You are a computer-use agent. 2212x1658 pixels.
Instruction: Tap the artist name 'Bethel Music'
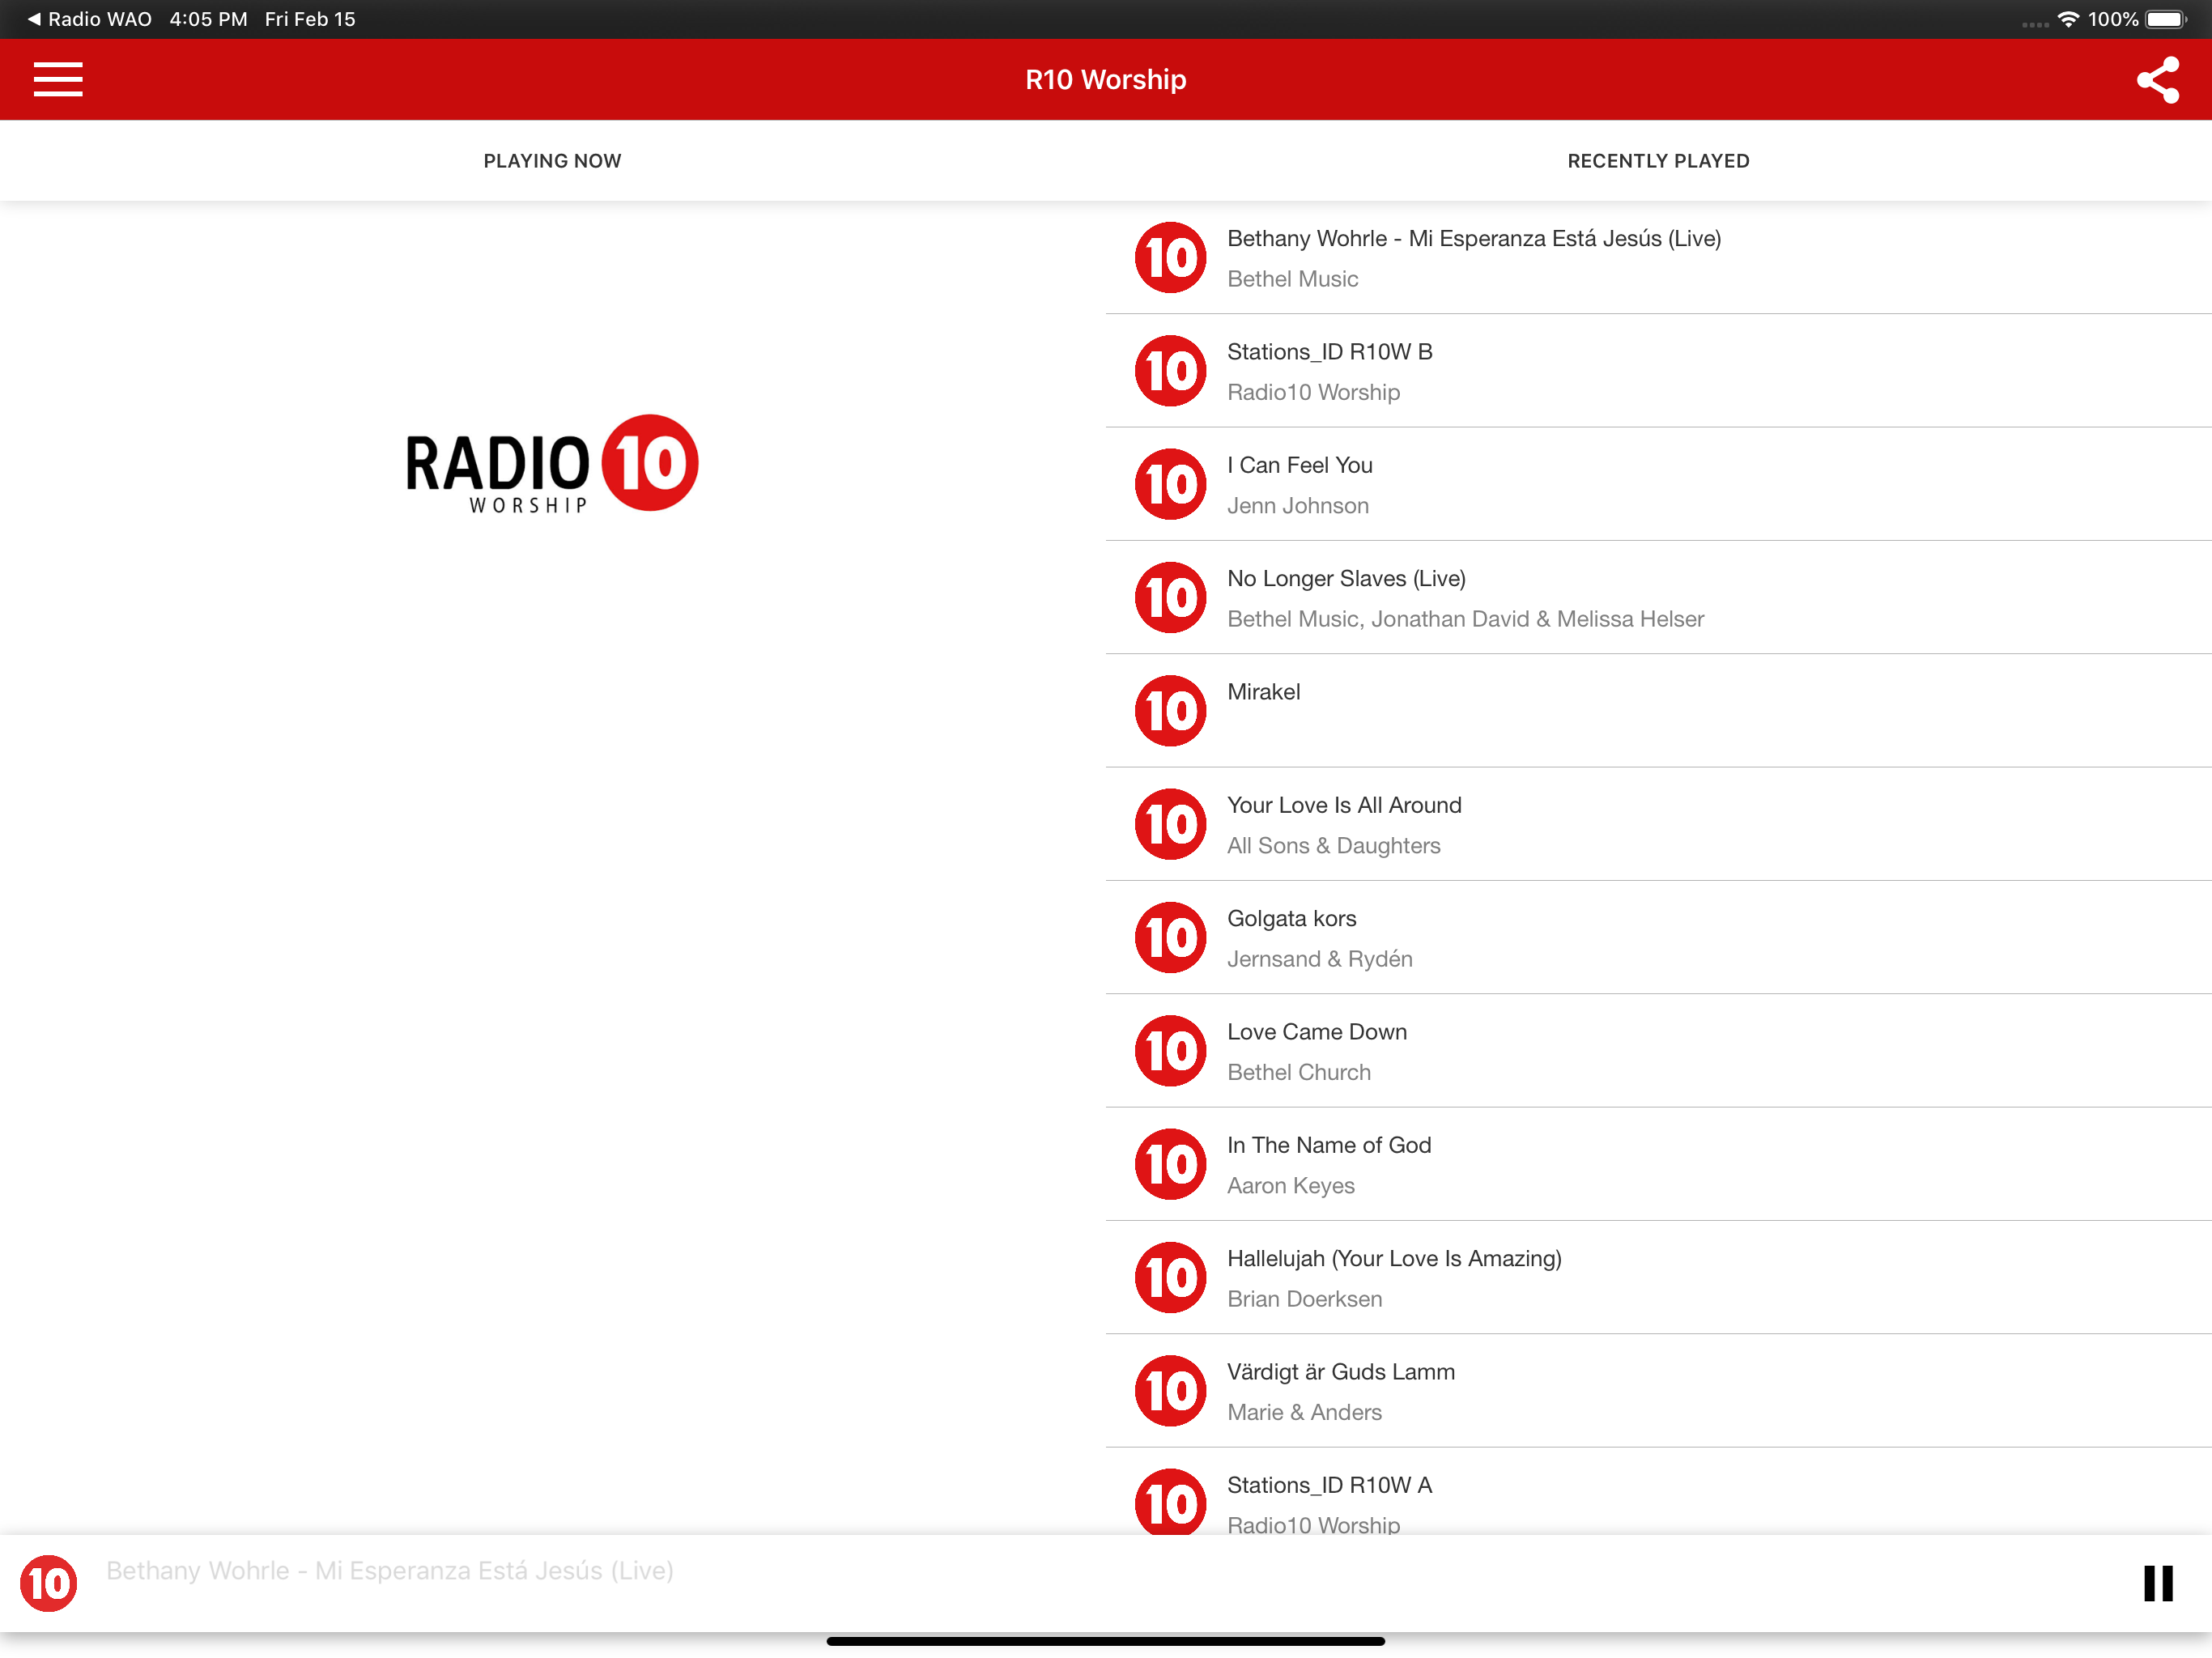[x=1293, y=279]
